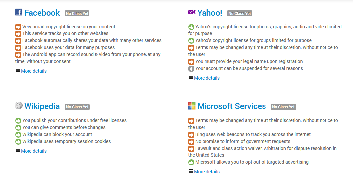Click thumbs-up icon beside 'Wikipedia uses temporary session cookies'
The height and width of the screenshot is (183, 353).
(18, 142)
